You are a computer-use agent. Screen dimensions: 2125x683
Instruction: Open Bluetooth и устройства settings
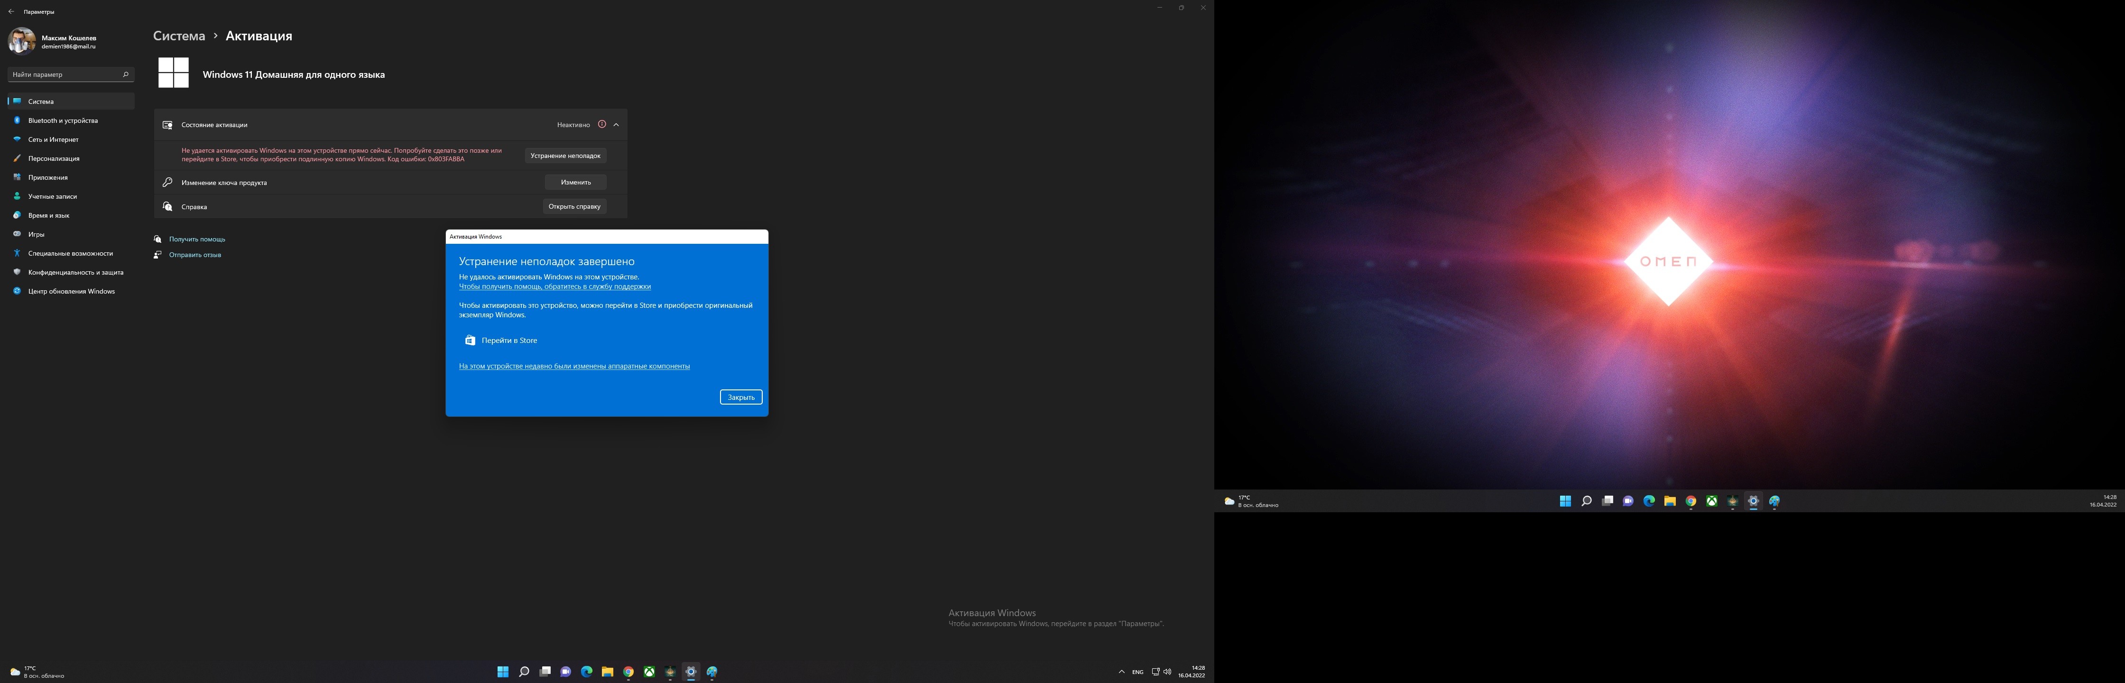[71, 120]
